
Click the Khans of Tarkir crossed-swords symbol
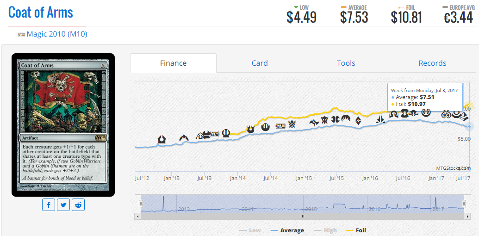(x=292, y=124)
